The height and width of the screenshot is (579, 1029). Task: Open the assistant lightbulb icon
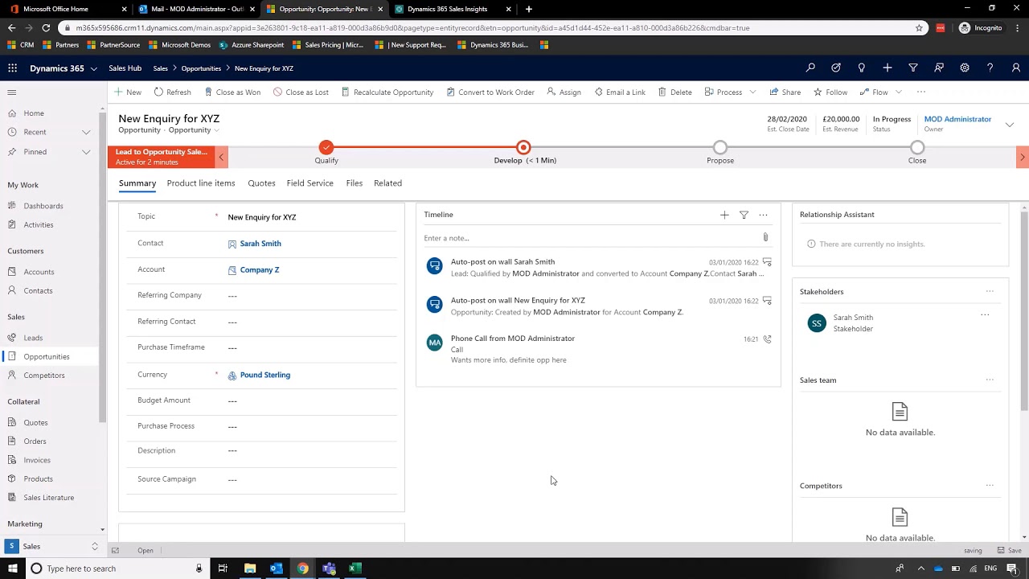click(x=862, y=68)
